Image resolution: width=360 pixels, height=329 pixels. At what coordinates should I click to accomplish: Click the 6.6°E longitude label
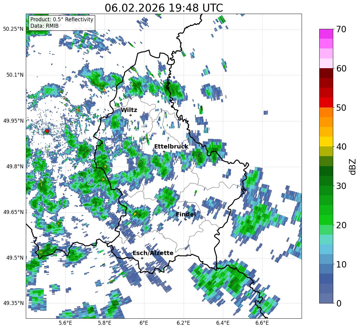click(x=262, y=323)
